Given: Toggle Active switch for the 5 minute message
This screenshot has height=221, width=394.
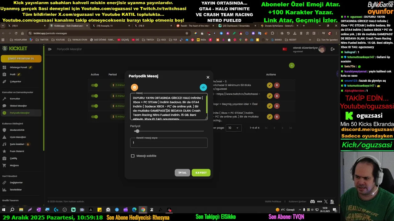Looking at the screenshot, I should point(94,117).
